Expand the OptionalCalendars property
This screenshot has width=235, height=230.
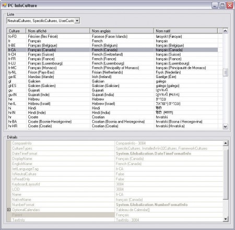click(x=9, y=210)
